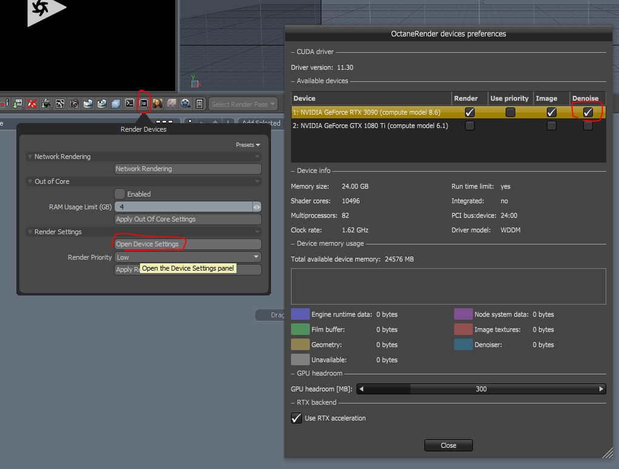Click the Engine runtime data color swatch
Viewport: 619px width, 469px height.
(x=300, y=314)
